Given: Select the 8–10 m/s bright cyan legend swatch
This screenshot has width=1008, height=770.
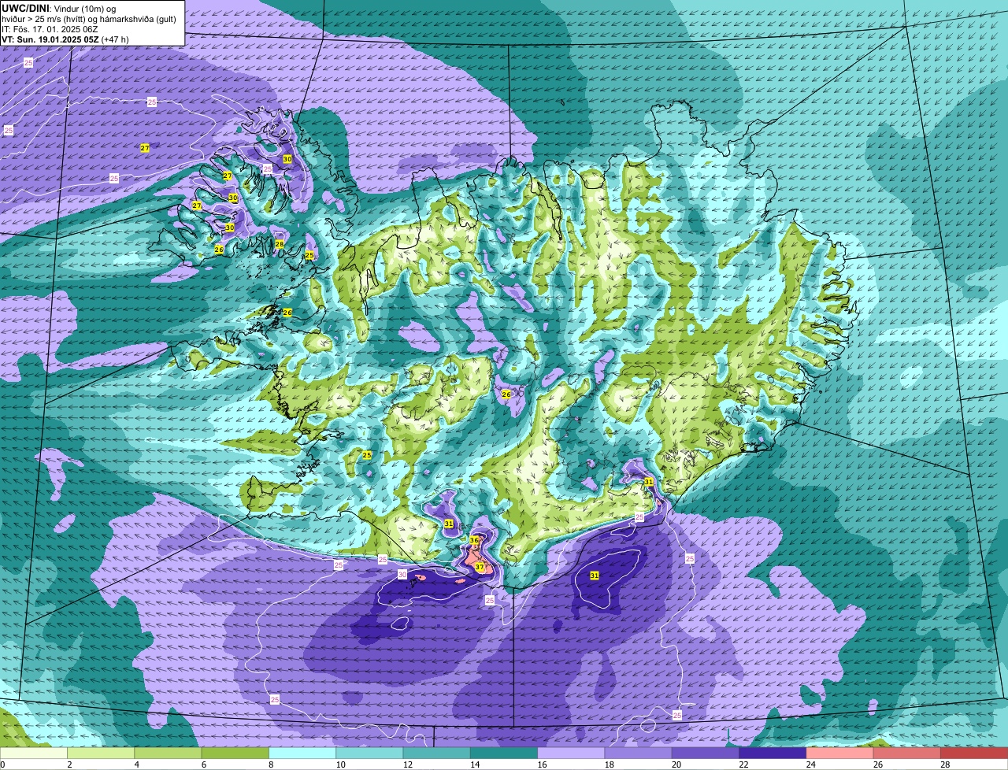Looking at the screenshot, I should [302, 753].
